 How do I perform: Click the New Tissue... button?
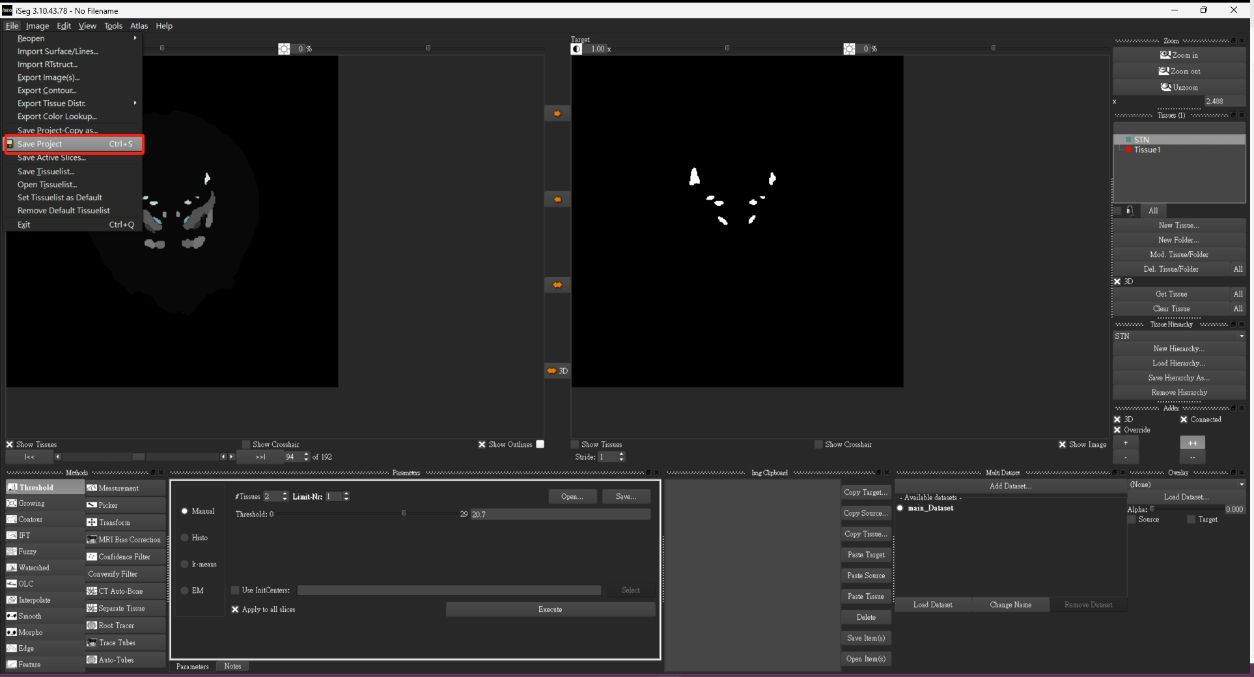pos(1178,225)
